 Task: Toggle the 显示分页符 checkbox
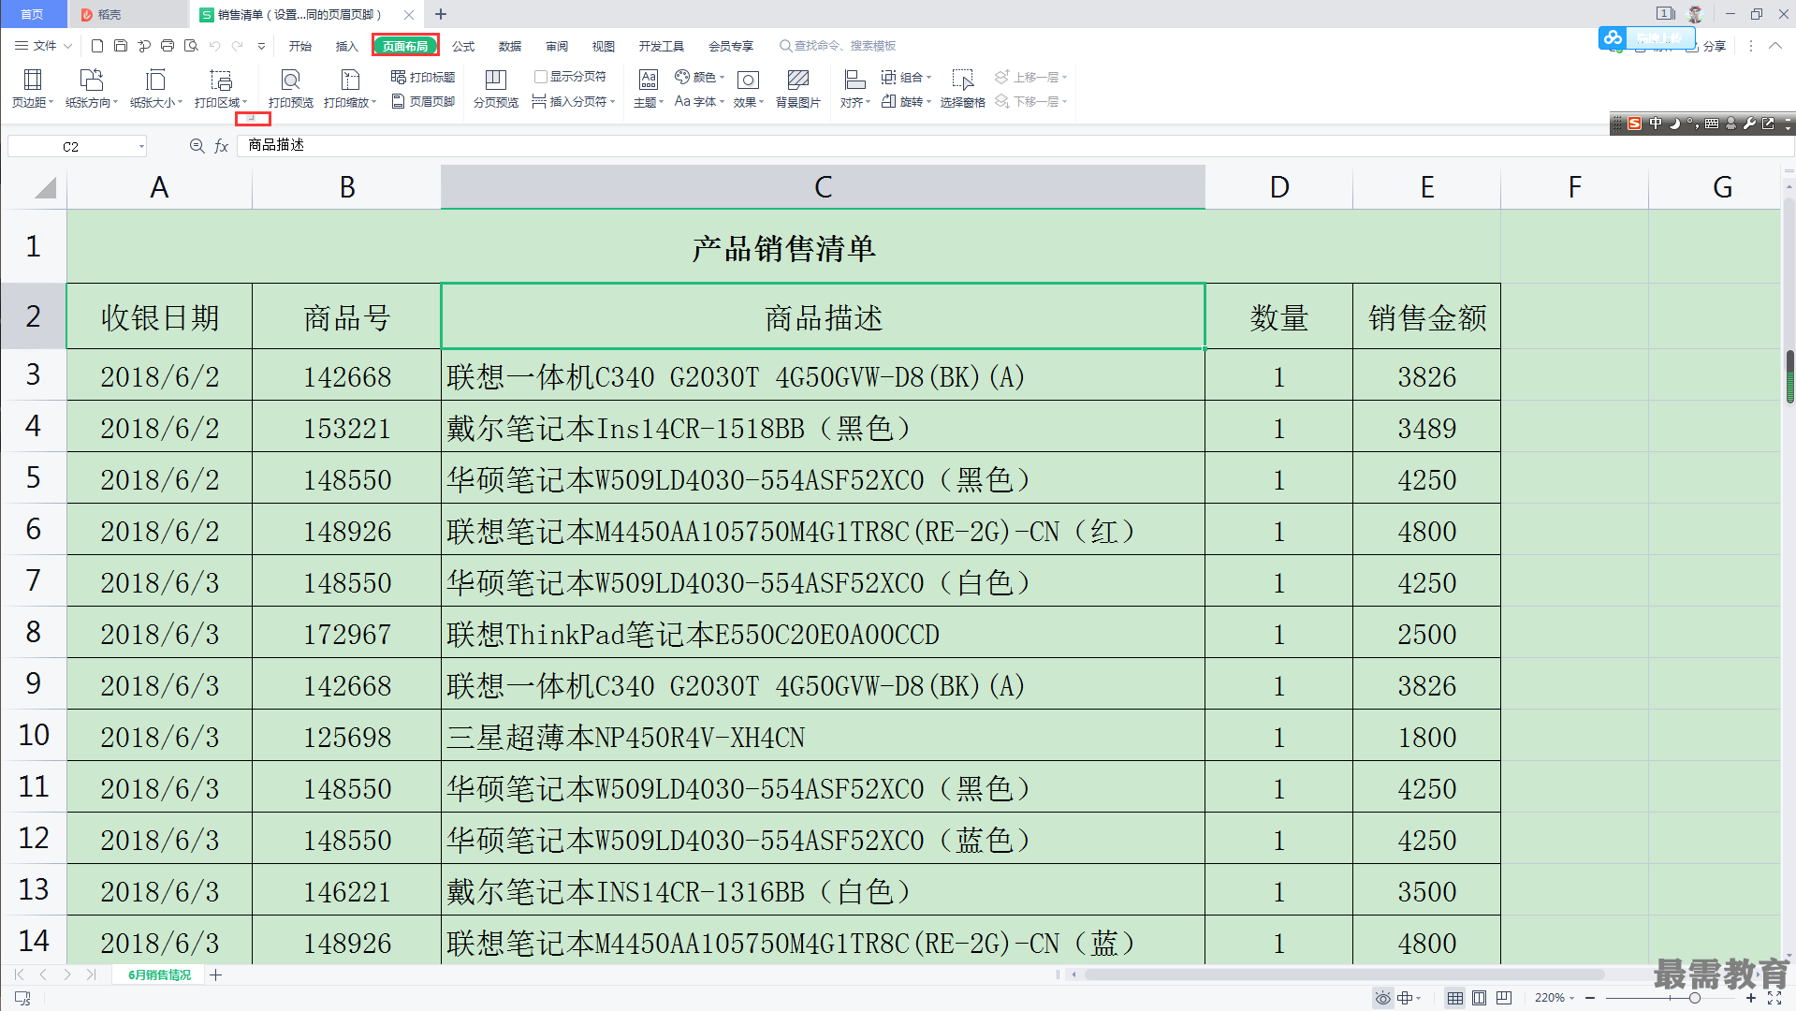tap(541, 77)
